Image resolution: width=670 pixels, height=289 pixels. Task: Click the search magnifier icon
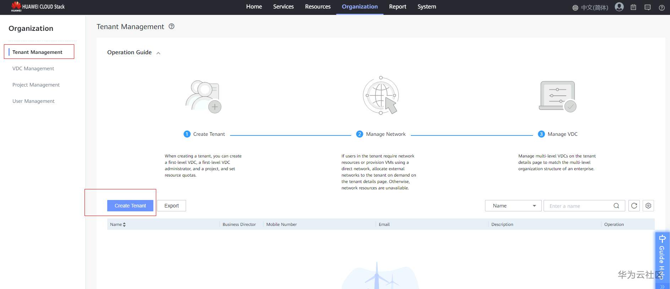(616, 206)
